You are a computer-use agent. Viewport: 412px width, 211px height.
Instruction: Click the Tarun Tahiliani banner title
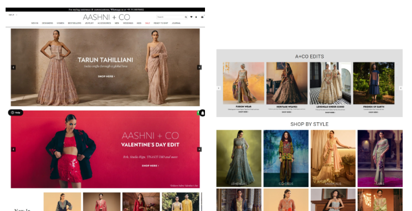[105, 60]
